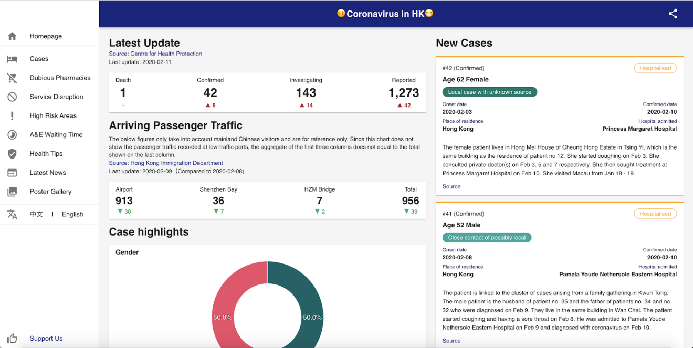Switch language to English
Image resolution: width=693 pixels, height=348 pixels.
click(x=72, y=214)
